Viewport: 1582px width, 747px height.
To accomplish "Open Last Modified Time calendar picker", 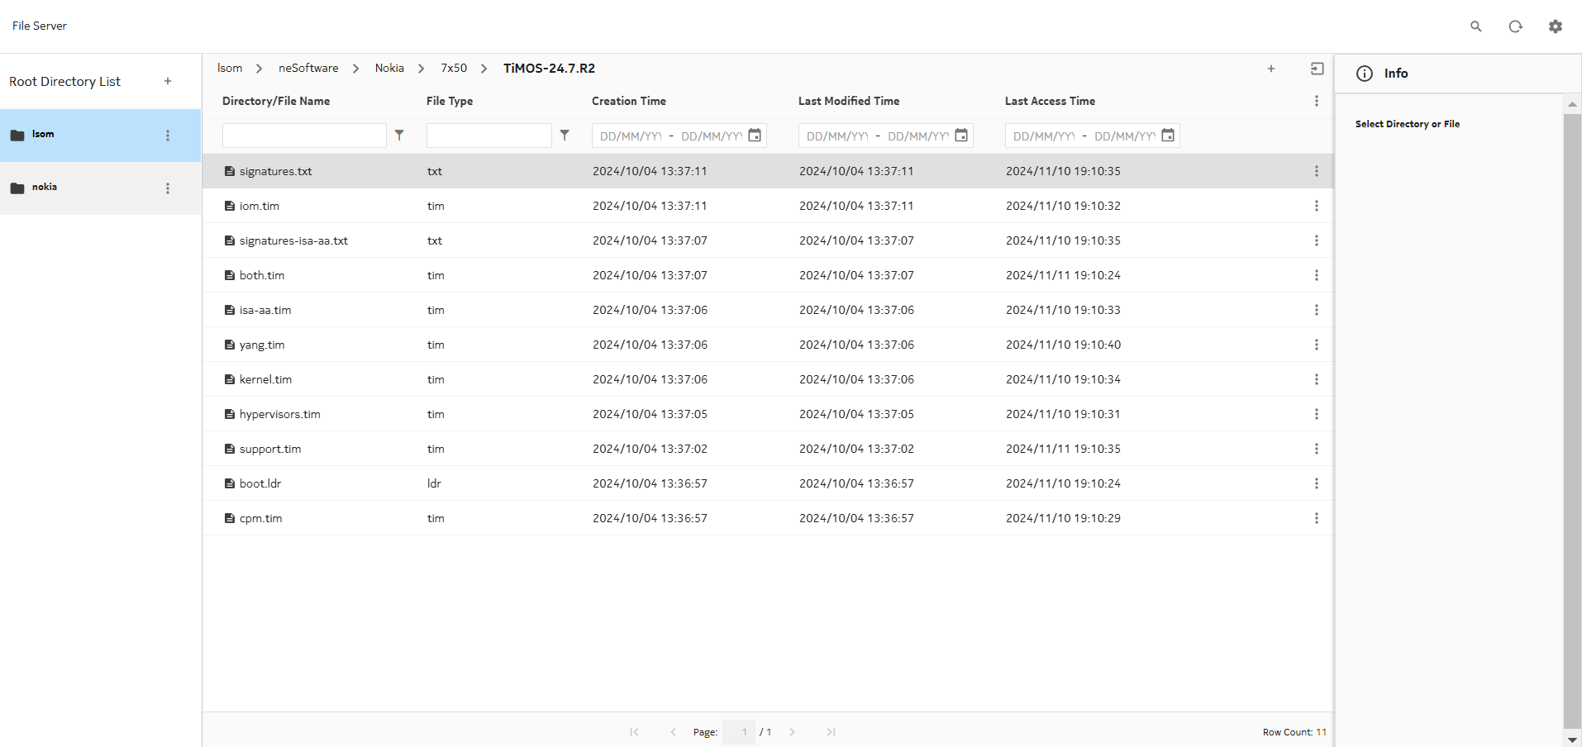I will (961, 136).
